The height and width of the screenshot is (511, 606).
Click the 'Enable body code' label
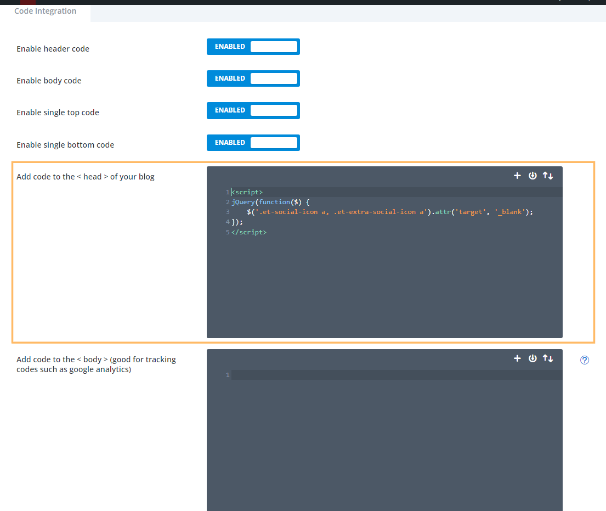[x=49, y=81]
